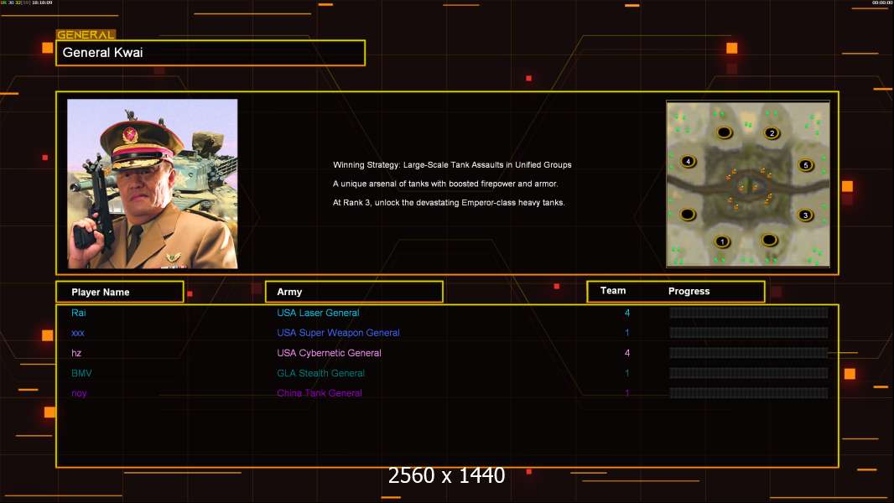Click the 'At Rank 3' Emperor tanks line
Screen dimensions: 894x503
(449, 202)
